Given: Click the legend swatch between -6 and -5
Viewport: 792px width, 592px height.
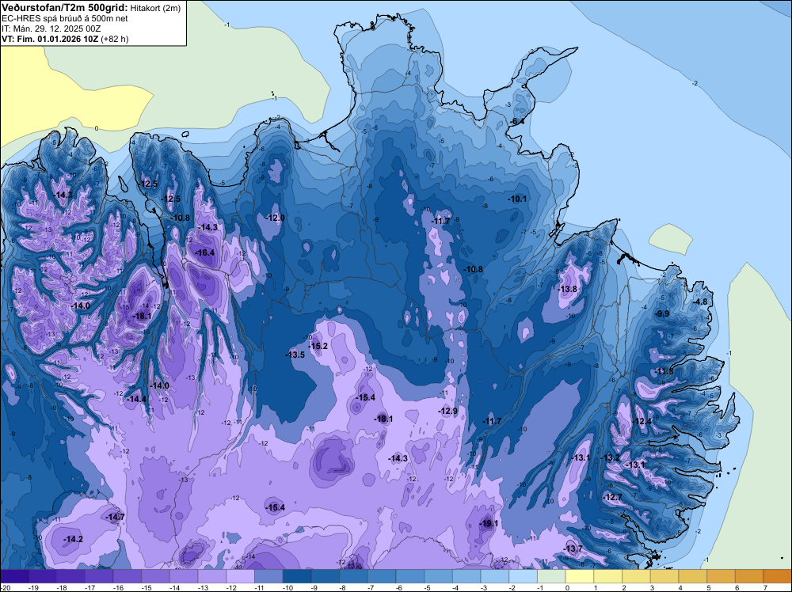Looking at the screenshot, I should point(410,576).
